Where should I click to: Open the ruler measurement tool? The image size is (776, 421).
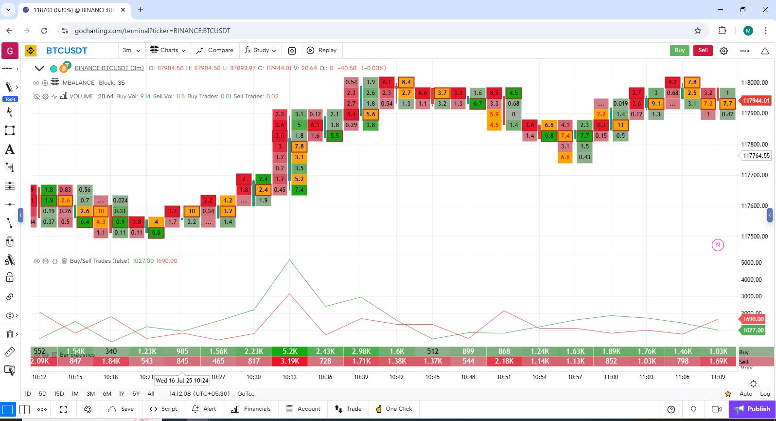(x=9, y=352)
